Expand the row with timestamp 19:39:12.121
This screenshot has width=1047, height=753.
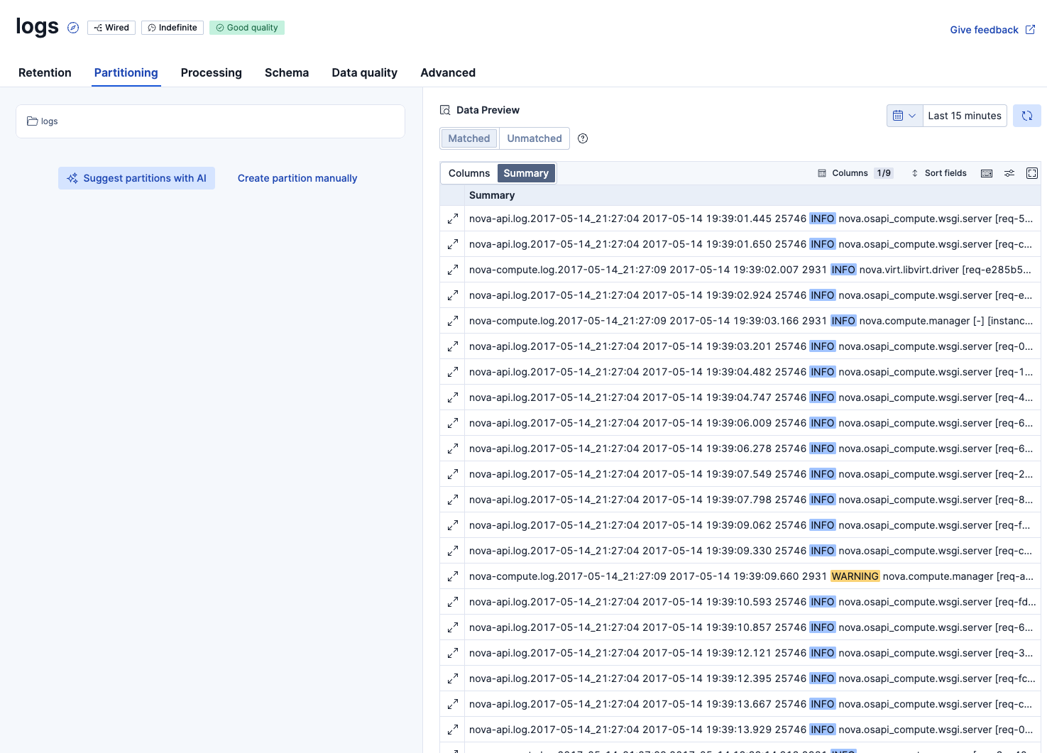pos(453,653)
